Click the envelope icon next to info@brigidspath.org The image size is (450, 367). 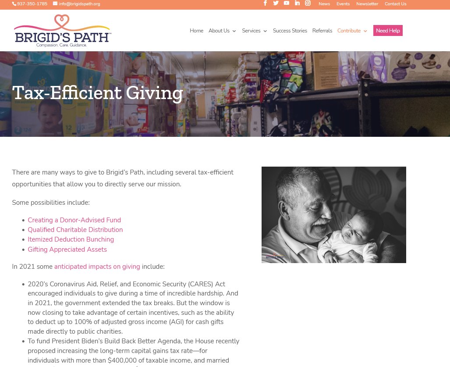coord(55,4)
